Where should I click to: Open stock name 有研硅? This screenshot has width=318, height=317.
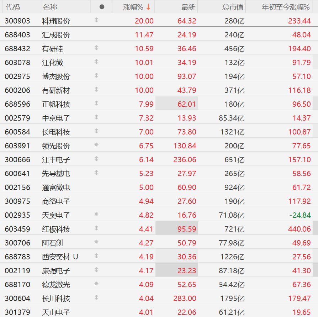pyautogui.click(x=53, y=49)
